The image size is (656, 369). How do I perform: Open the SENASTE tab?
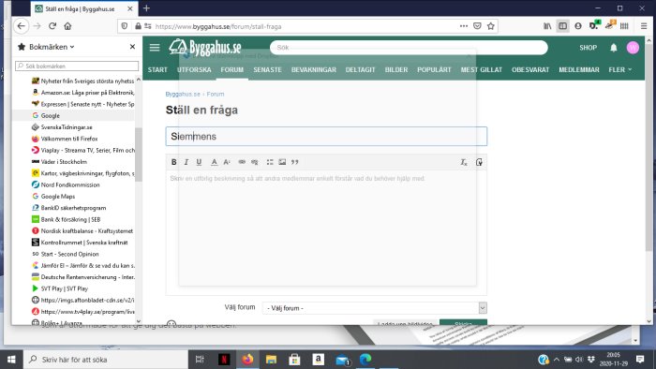[x=267, y=70]
